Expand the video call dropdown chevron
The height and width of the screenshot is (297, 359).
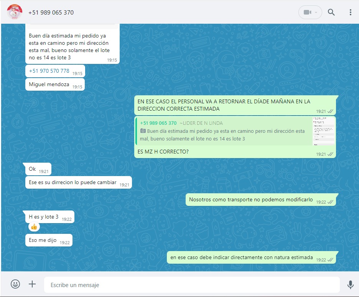316,12
